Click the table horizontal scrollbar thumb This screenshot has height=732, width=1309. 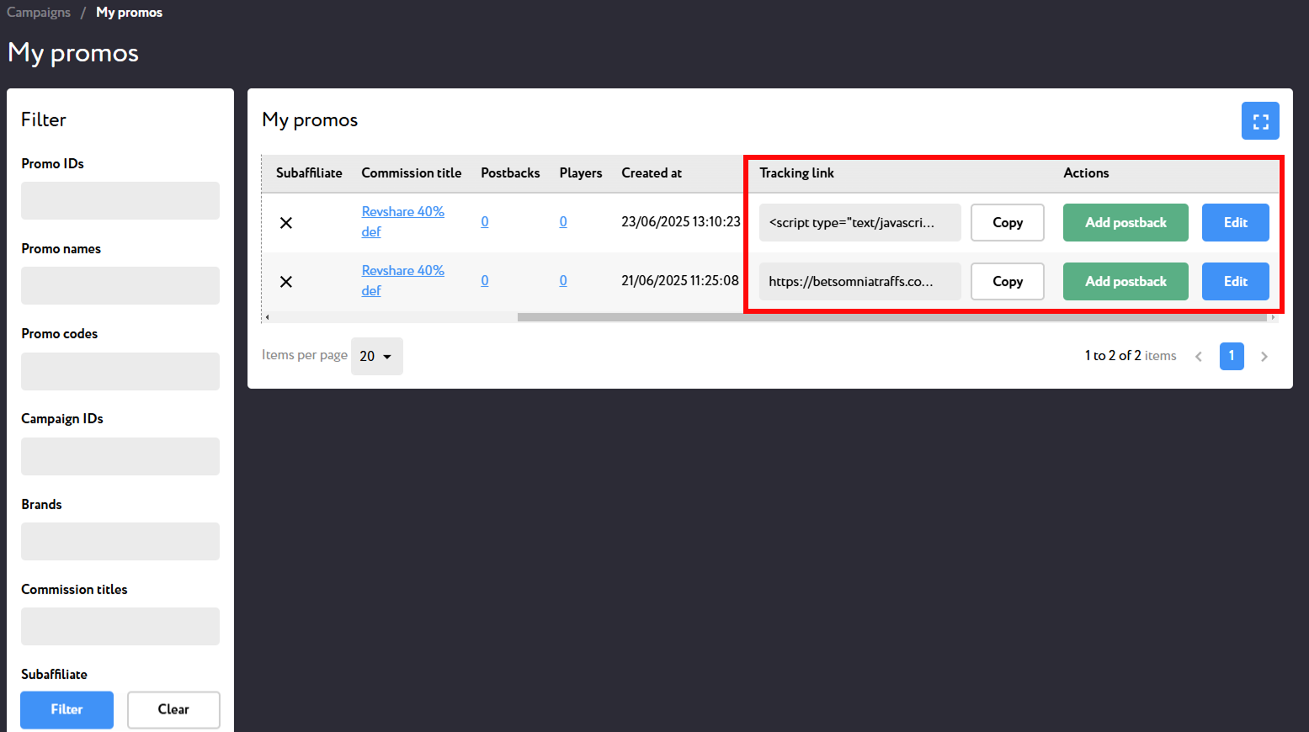(891, 317)
